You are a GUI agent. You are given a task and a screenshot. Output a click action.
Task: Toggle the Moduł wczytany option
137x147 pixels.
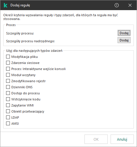pos(8,75)
